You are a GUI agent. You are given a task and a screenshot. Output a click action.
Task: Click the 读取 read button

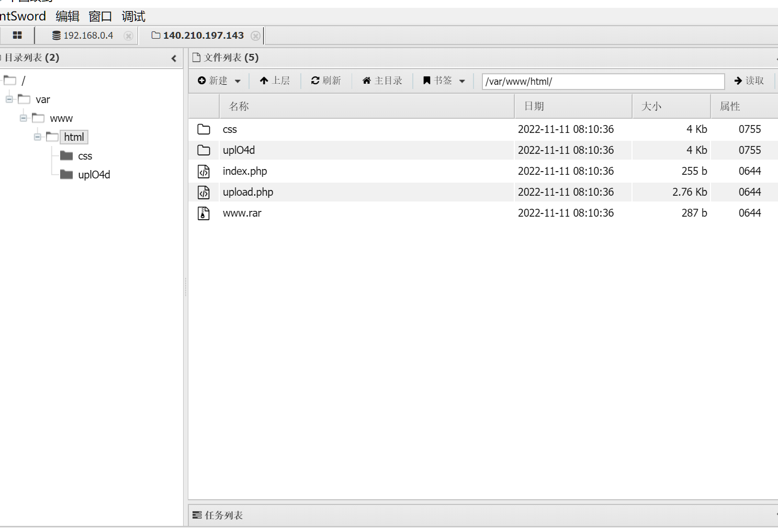(749, 81)
